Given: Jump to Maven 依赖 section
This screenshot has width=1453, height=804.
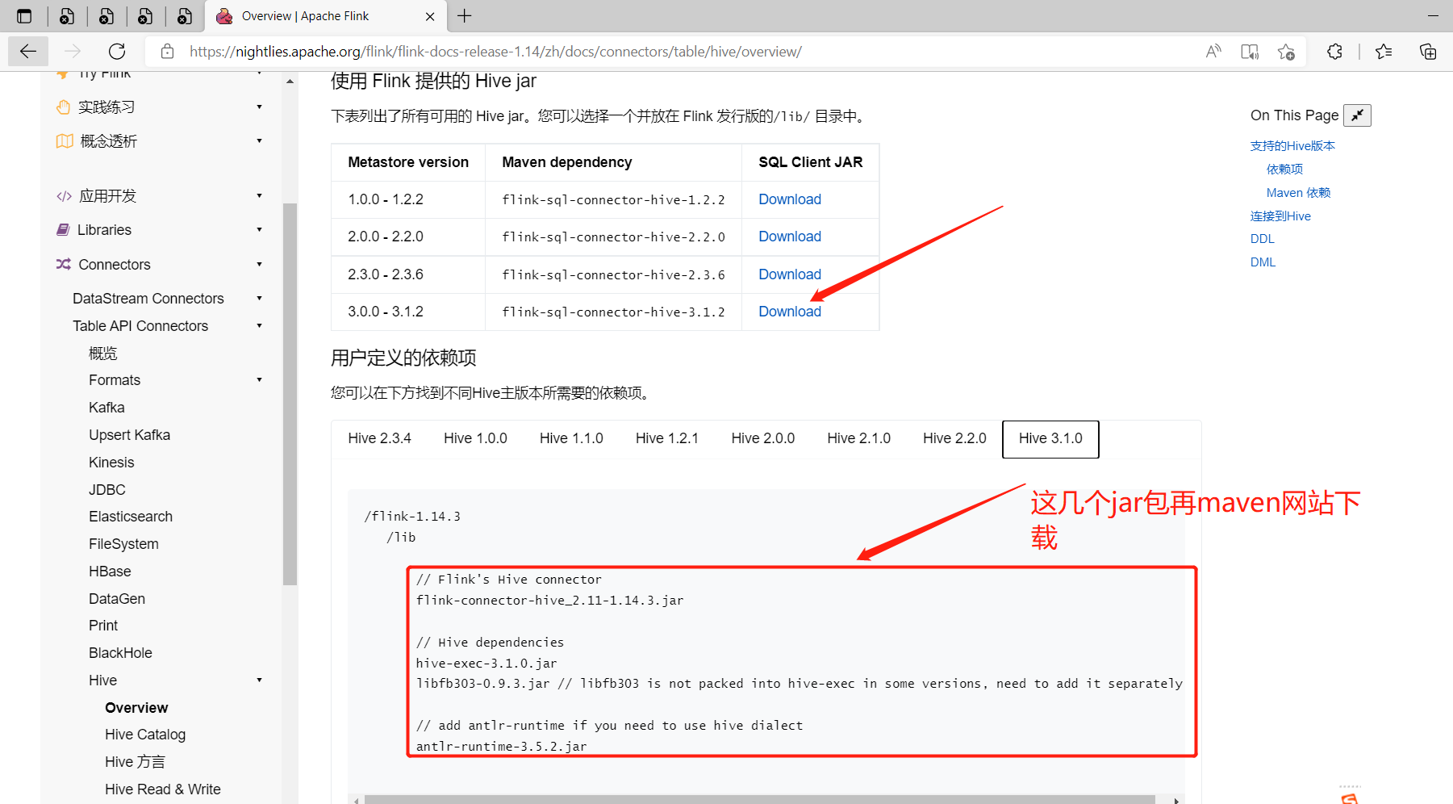Looking at the screenshot, I should click(1298, 193).
